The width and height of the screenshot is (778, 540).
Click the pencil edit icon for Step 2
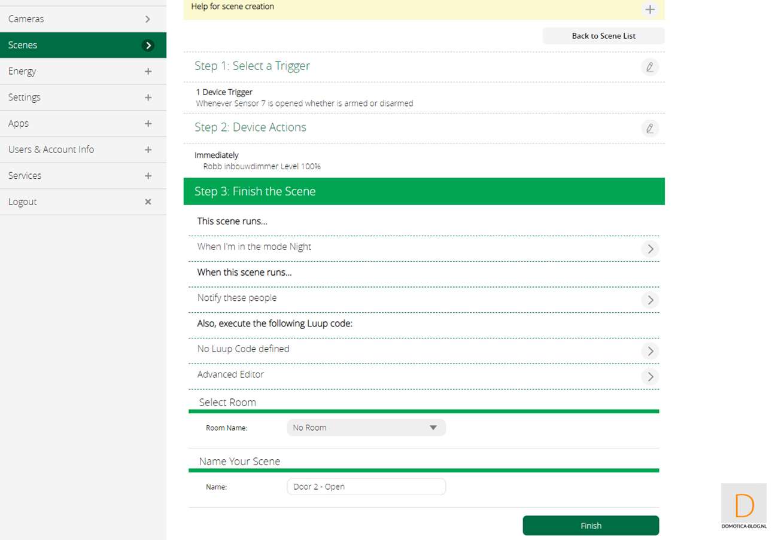tap(649, 128)
